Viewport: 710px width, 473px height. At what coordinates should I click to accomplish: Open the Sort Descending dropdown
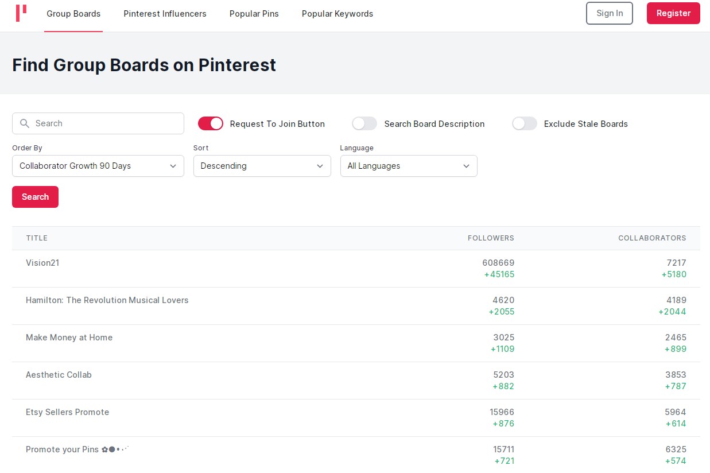[262, 166]
